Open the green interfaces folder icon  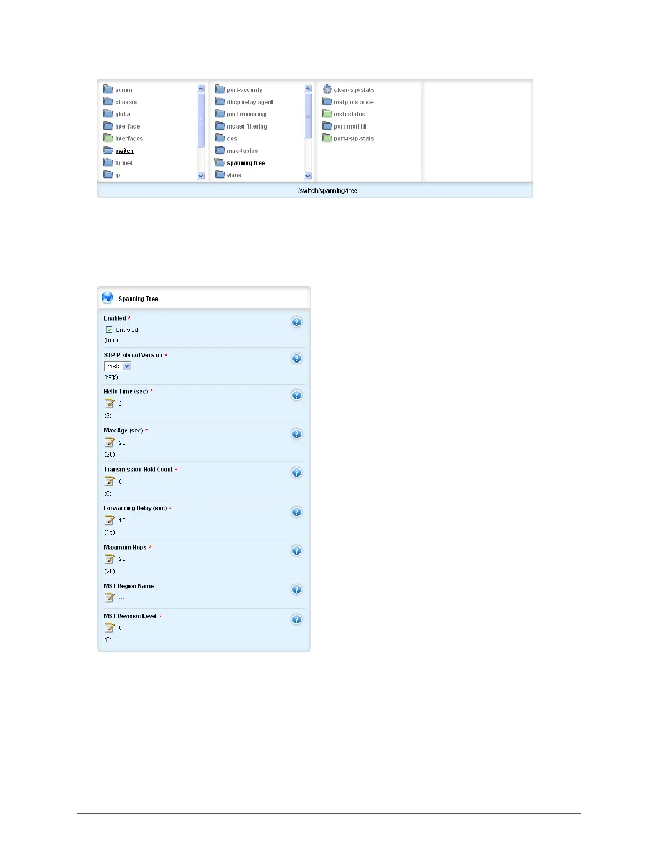pos(108,138)
